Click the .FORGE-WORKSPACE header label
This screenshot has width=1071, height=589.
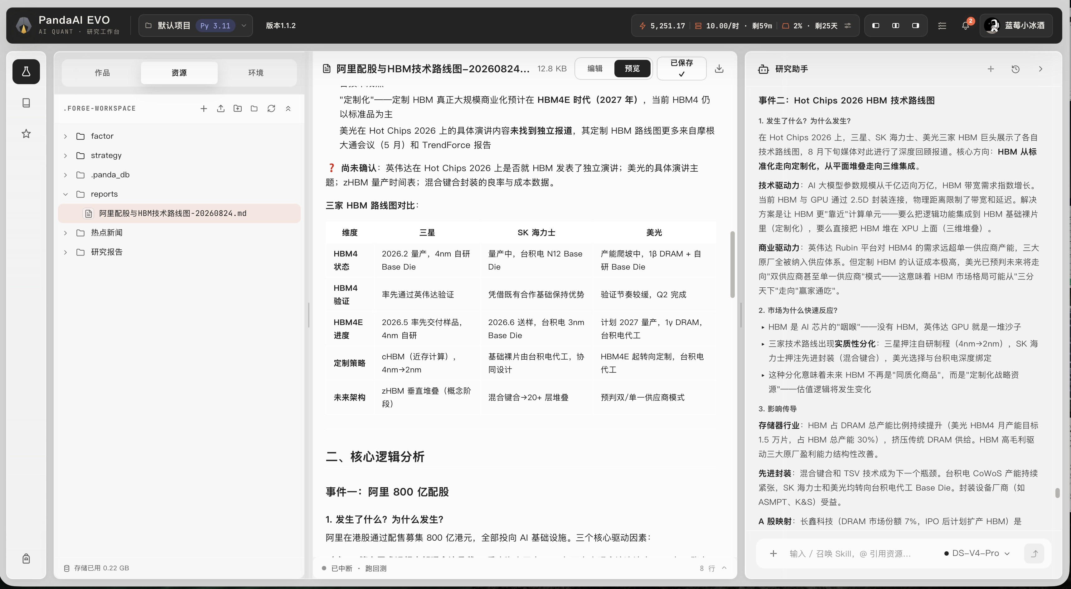coord(100,108)
